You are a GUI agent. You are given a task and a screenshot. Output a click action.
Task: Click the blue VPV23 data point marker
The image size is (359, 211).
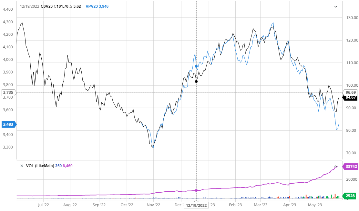tap(196, 66)
